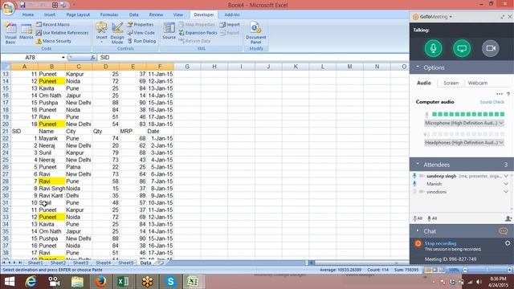Expand Manish attendee options

(506, 184)
